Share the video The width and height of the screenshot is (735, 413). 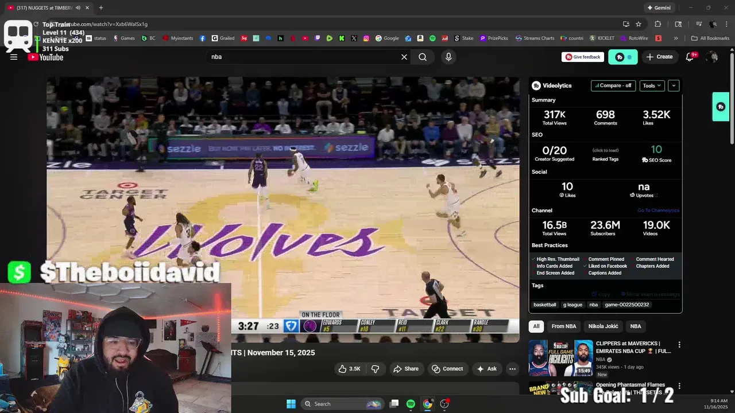click(x=406, y=369)
